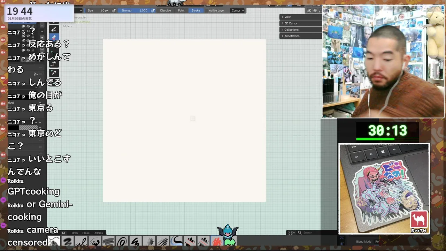Toggle strength pressure icon beside 1.000
The image size is (446, 251).
click(x=153, y=10)
